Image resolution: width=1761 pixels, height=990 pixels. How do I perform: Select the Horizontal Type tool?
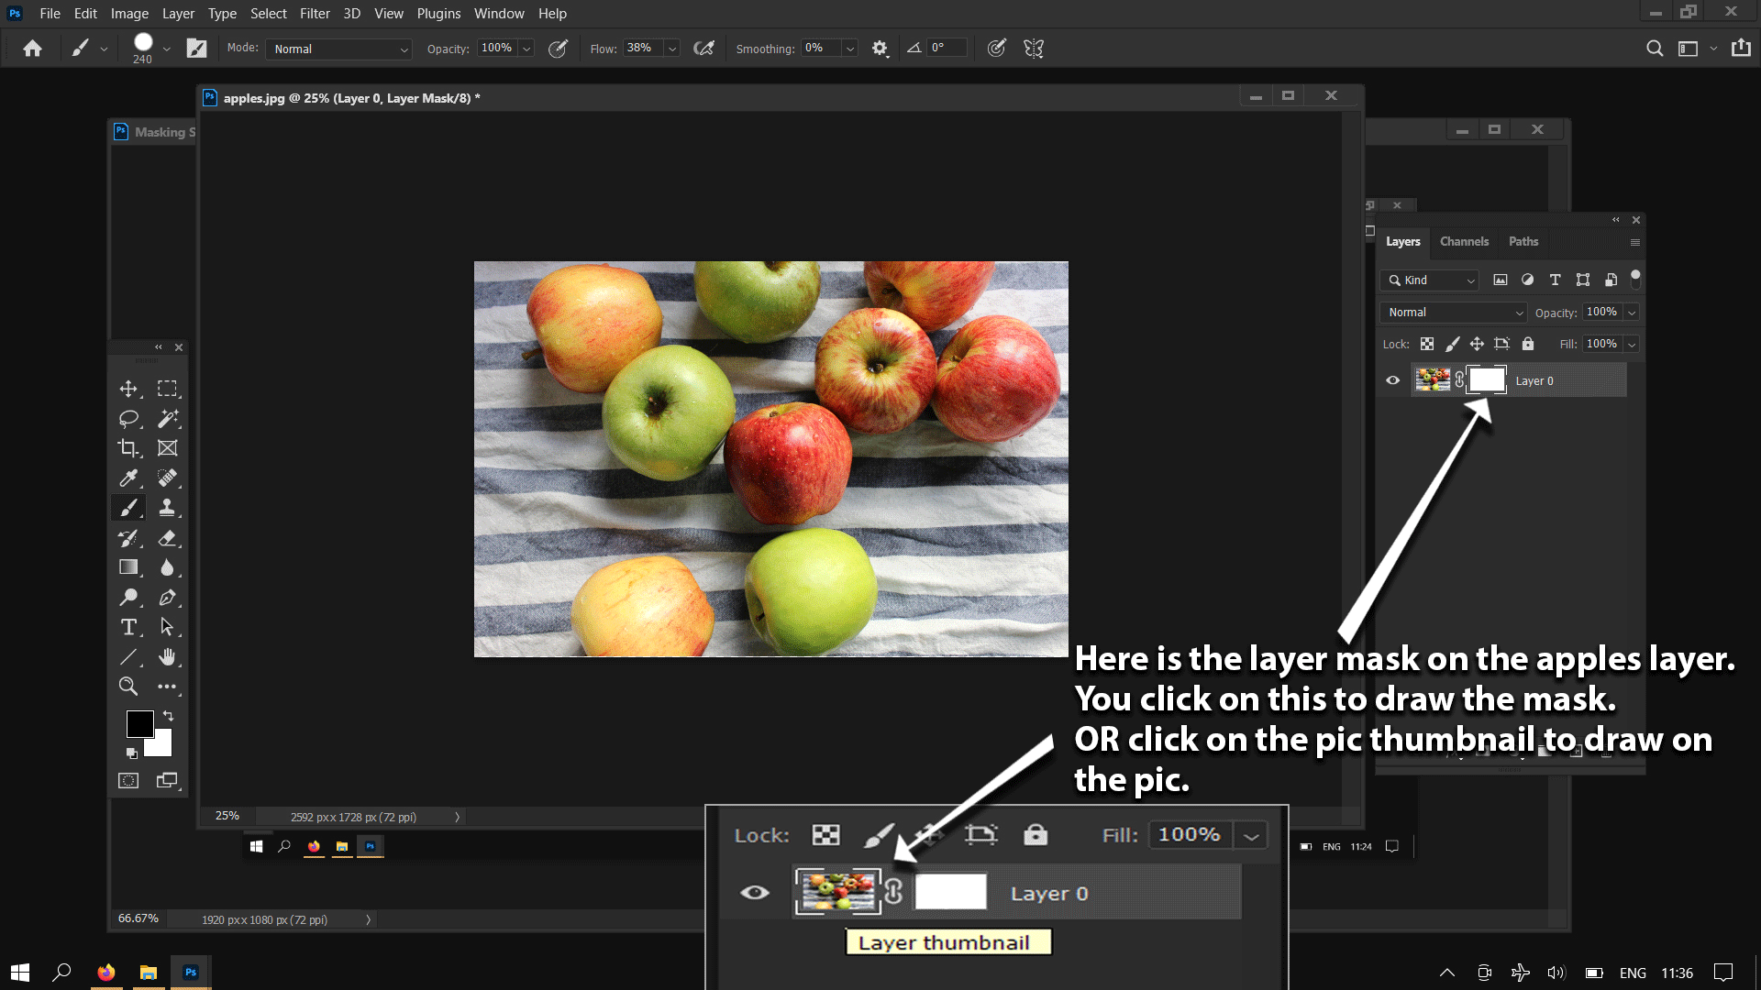pos(128,627)
